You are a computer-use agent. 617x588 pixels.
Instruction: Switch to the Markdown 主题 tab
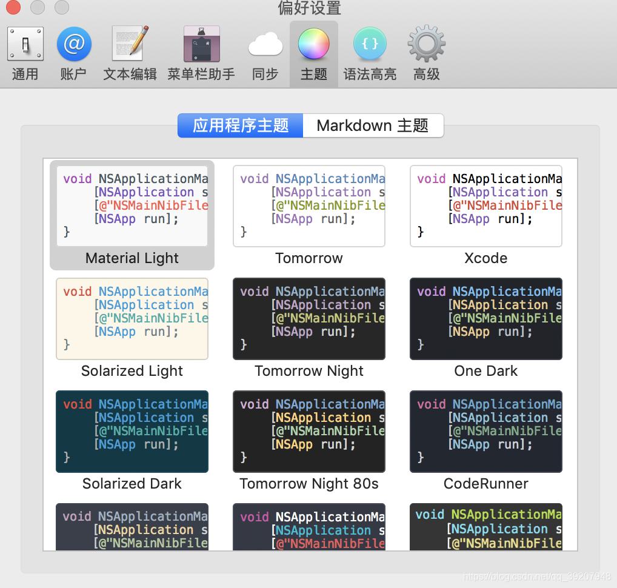coord(373,125)
